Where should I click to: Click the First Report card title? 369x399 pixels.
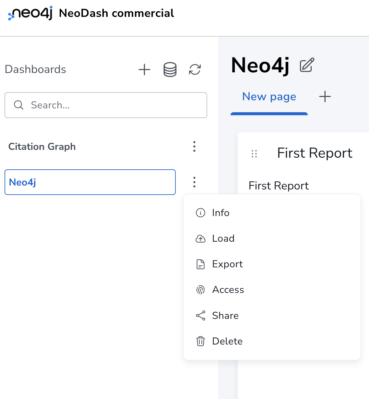315,153
